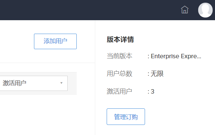215x135 pixels.
Task: Click the active user count 3
Action: click(152, 91)
